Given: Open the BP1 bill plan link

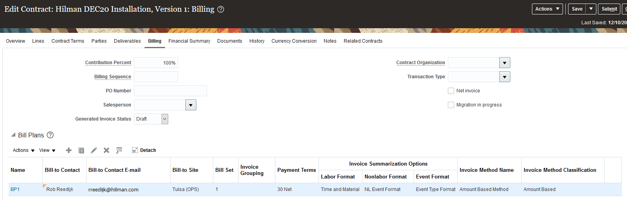Looking at the screenshot, I should (15, 189).
